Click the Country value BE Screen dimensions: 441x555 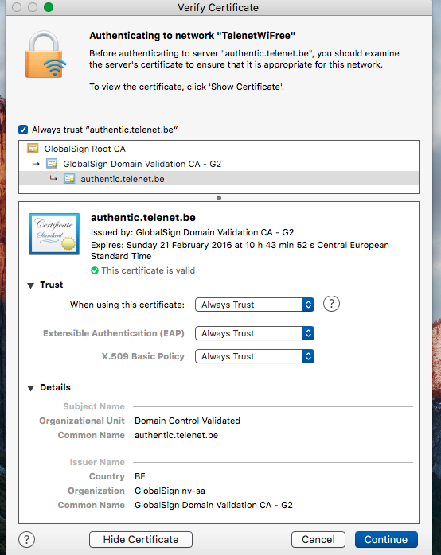pos(140,476)
